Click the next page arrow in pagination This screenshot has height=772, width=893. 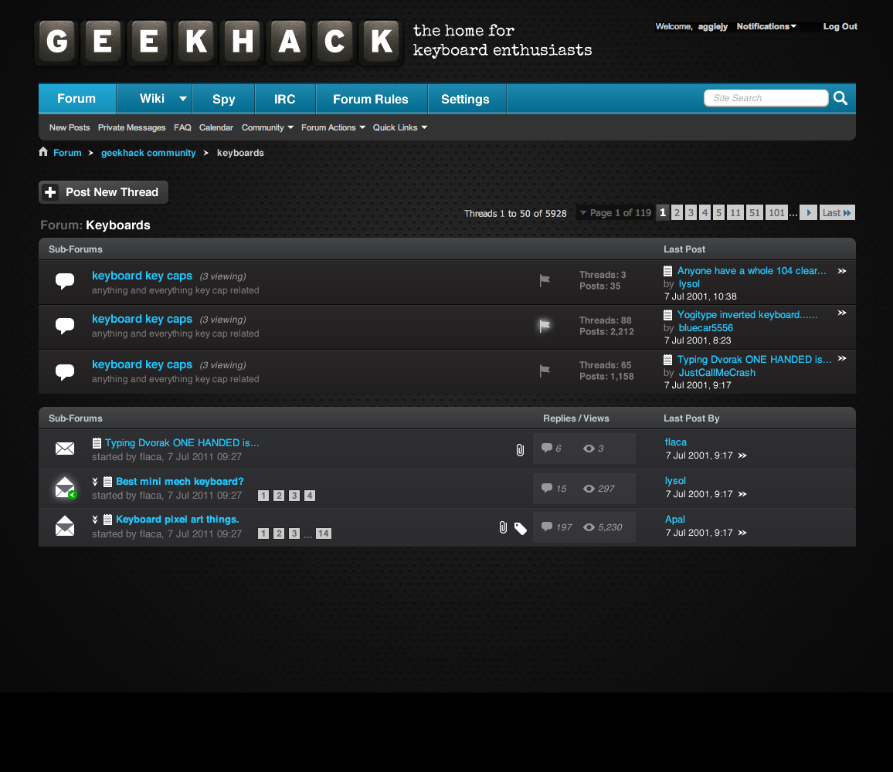[808, 213]
